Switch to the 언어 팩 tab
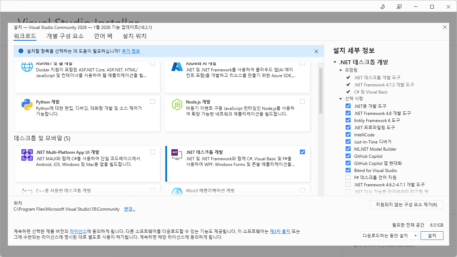 click(103, 36)
